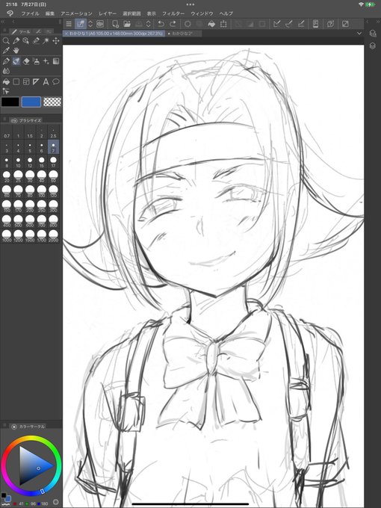
Task: Choose the blue sub color swatch
Action: 31,102
